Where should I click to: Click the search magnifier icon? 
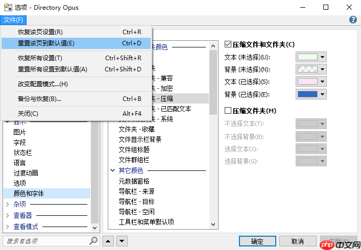point(93,241)
